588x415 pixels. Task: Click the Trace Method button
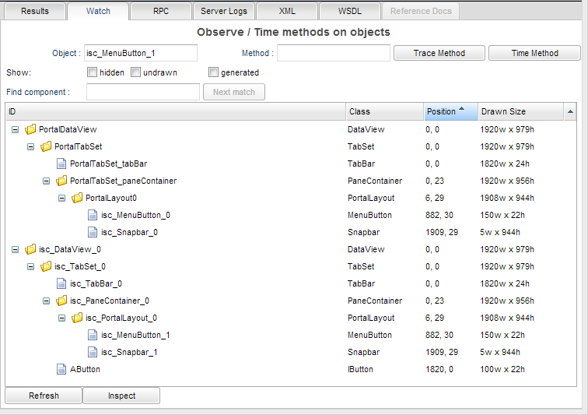tap(439, 53)
